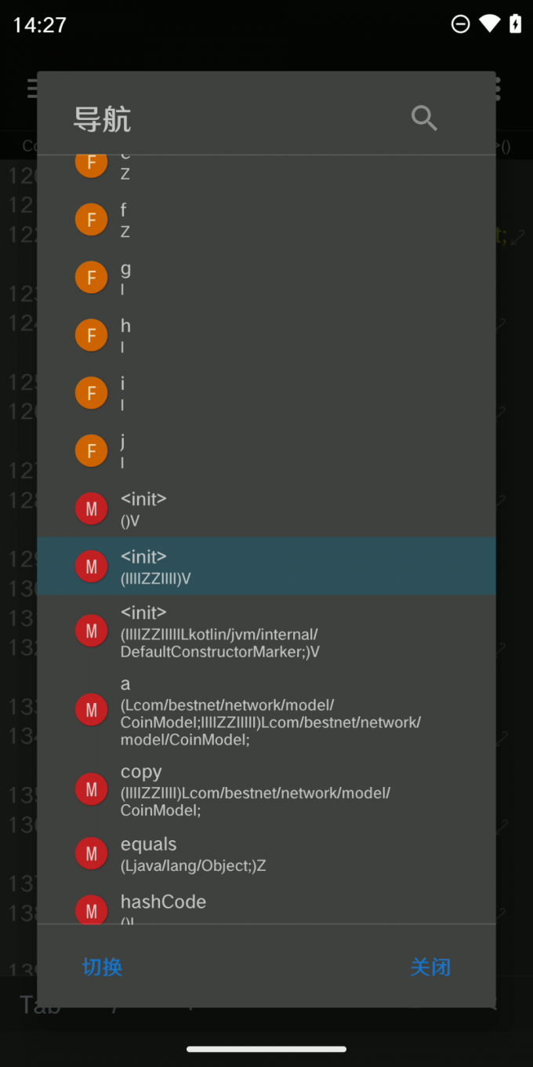
Task: Go to the copy method
Action: tap(266, 790)
